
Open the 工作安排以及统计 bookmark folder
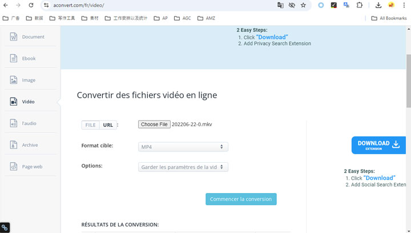click(x=126, y=18)
